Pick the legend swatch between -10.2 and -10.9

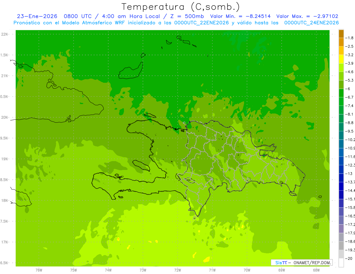tap(341, 144)
